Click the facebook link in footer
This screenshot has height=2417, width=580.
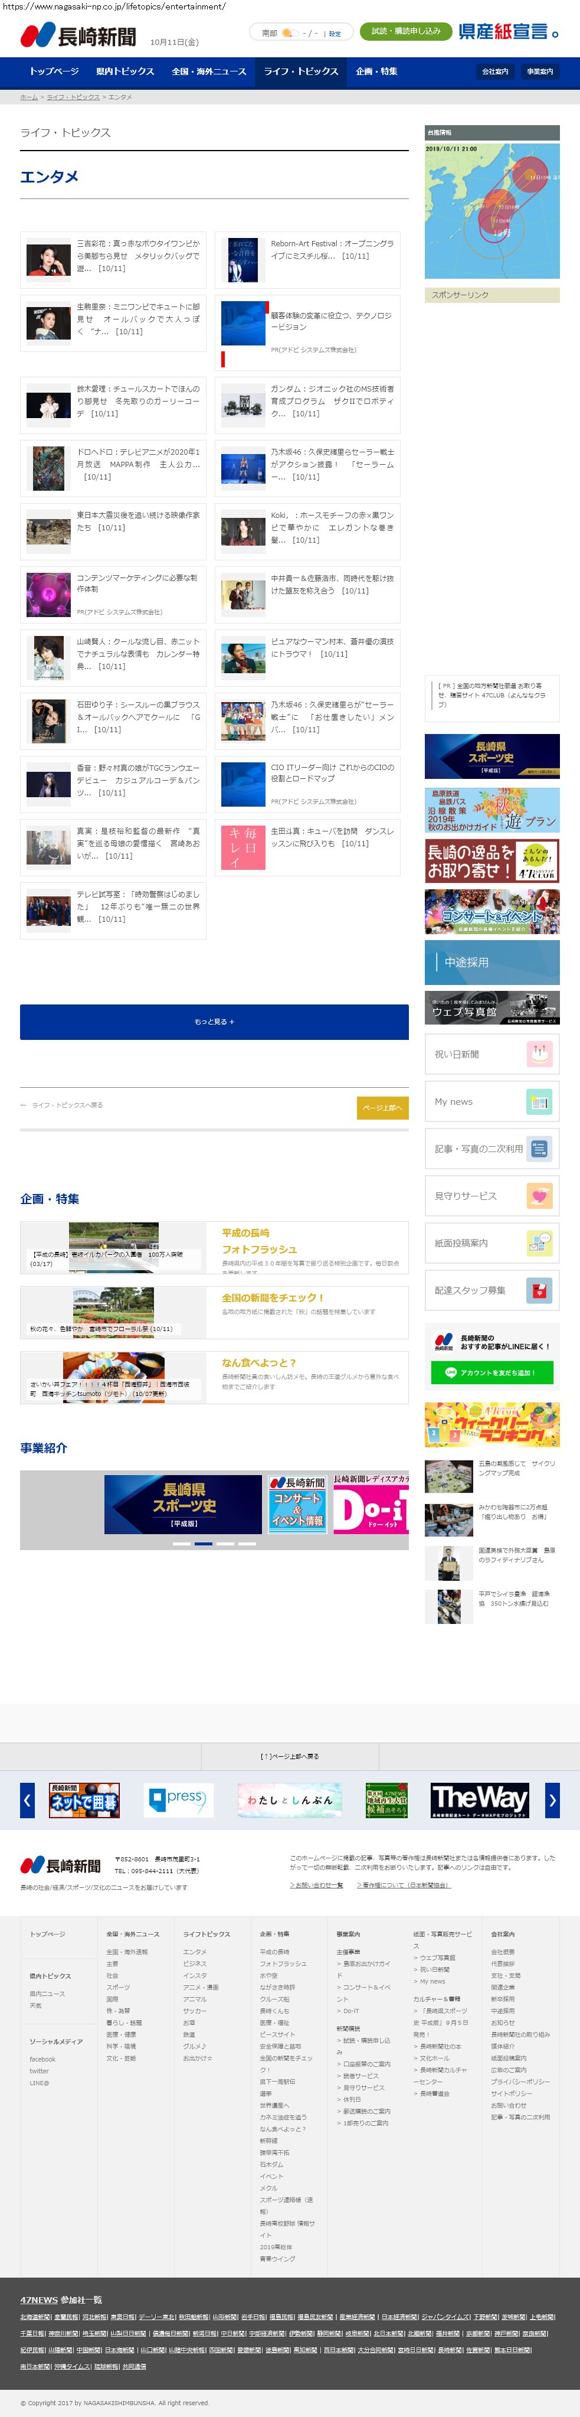(x=42, y=2059)
